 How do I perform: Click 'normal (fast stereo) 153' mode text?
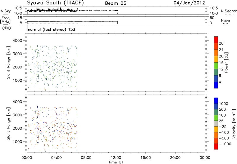click(52, 29)
